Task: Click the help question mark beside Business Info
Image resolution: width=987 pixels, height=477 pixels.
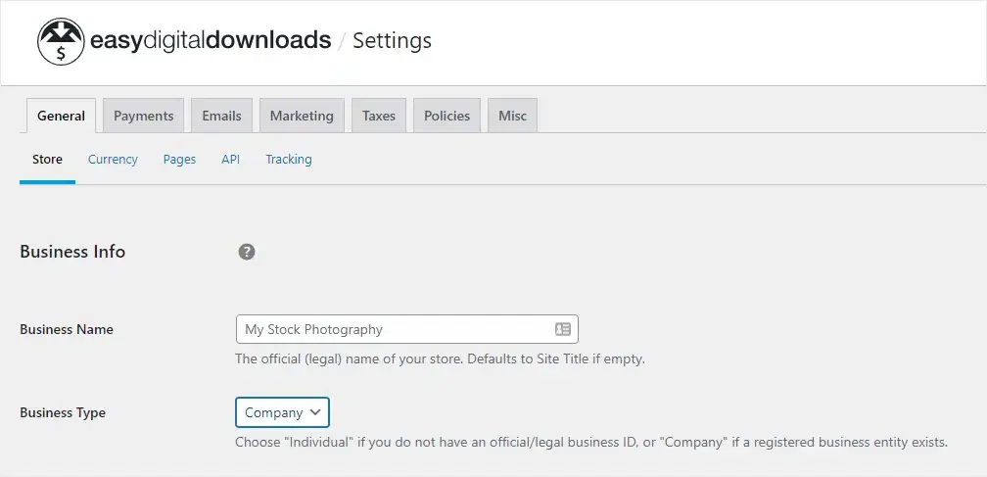Action: coord(247,252)
